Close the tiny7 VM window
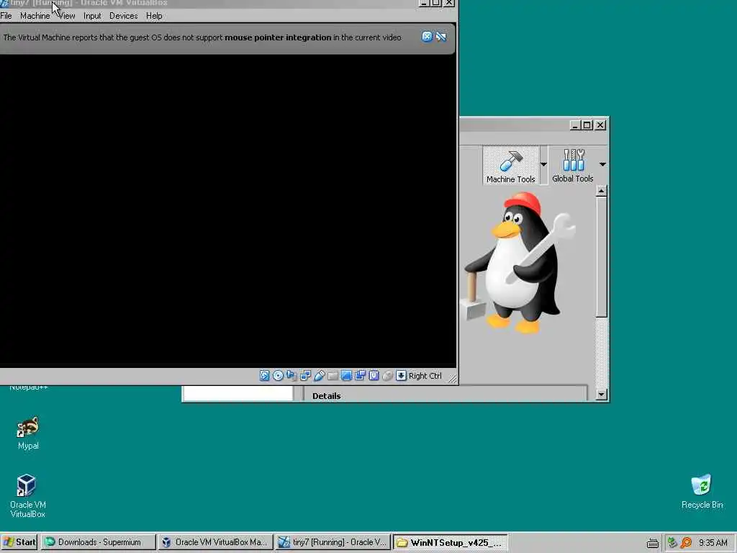737x553 pixels. click(449, 3)
